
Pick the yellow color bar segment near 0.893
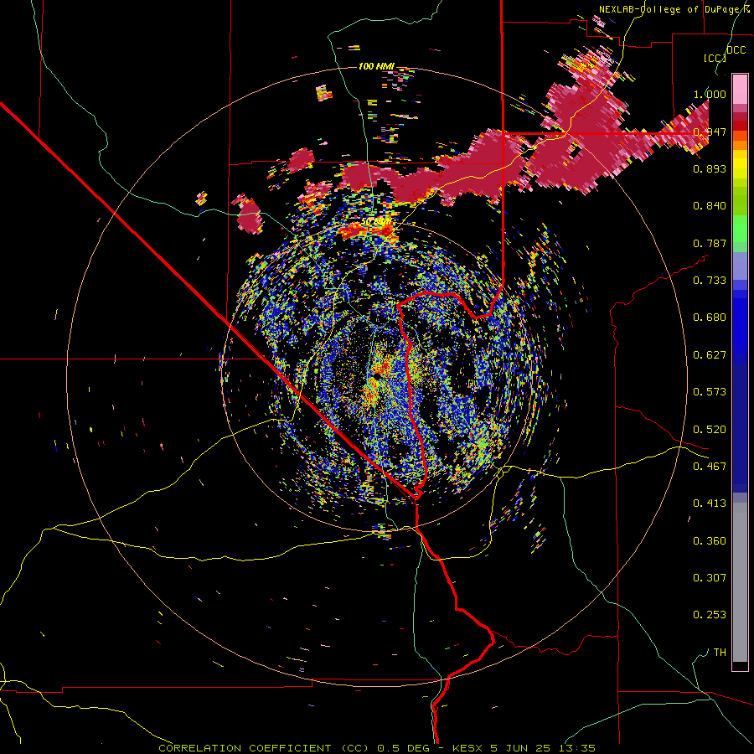click(x=740, y=168)
